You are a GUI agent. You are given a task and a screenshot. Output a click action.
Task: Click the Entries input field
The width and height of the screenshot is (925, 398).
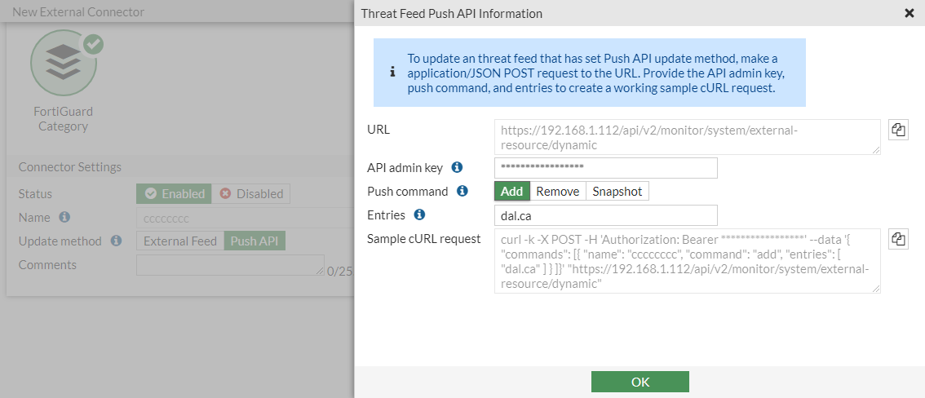605,215
